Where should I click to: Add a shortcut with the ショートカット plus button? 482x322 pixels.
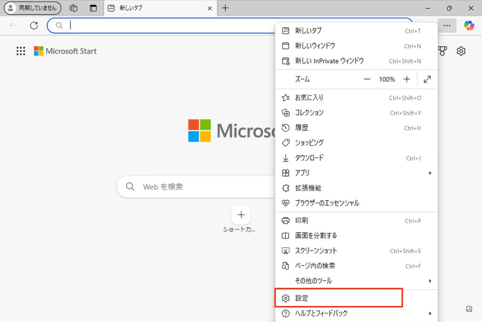[241, 215]
